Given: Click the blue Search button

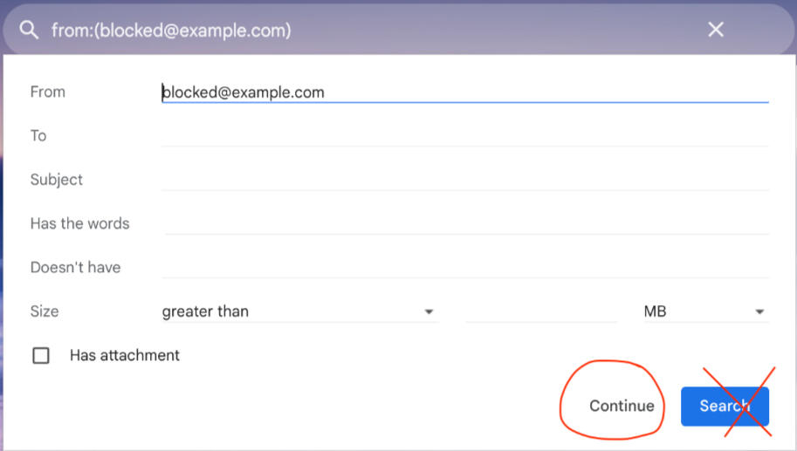Looking at the screenshot, I should coord(725,407).
